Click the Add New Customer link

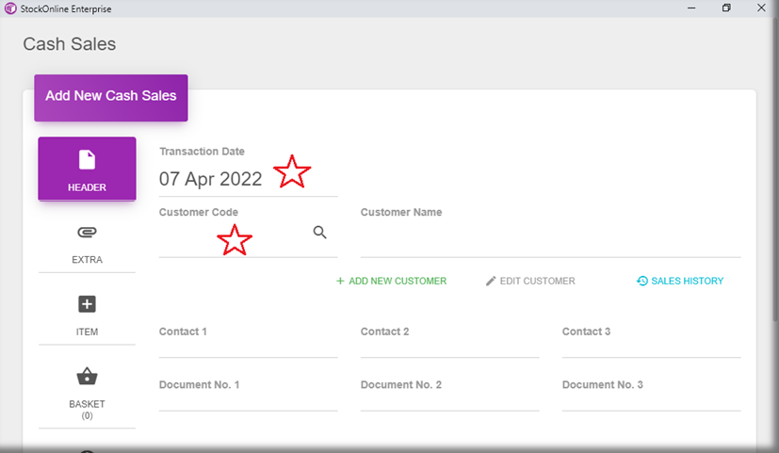[391, 281]
